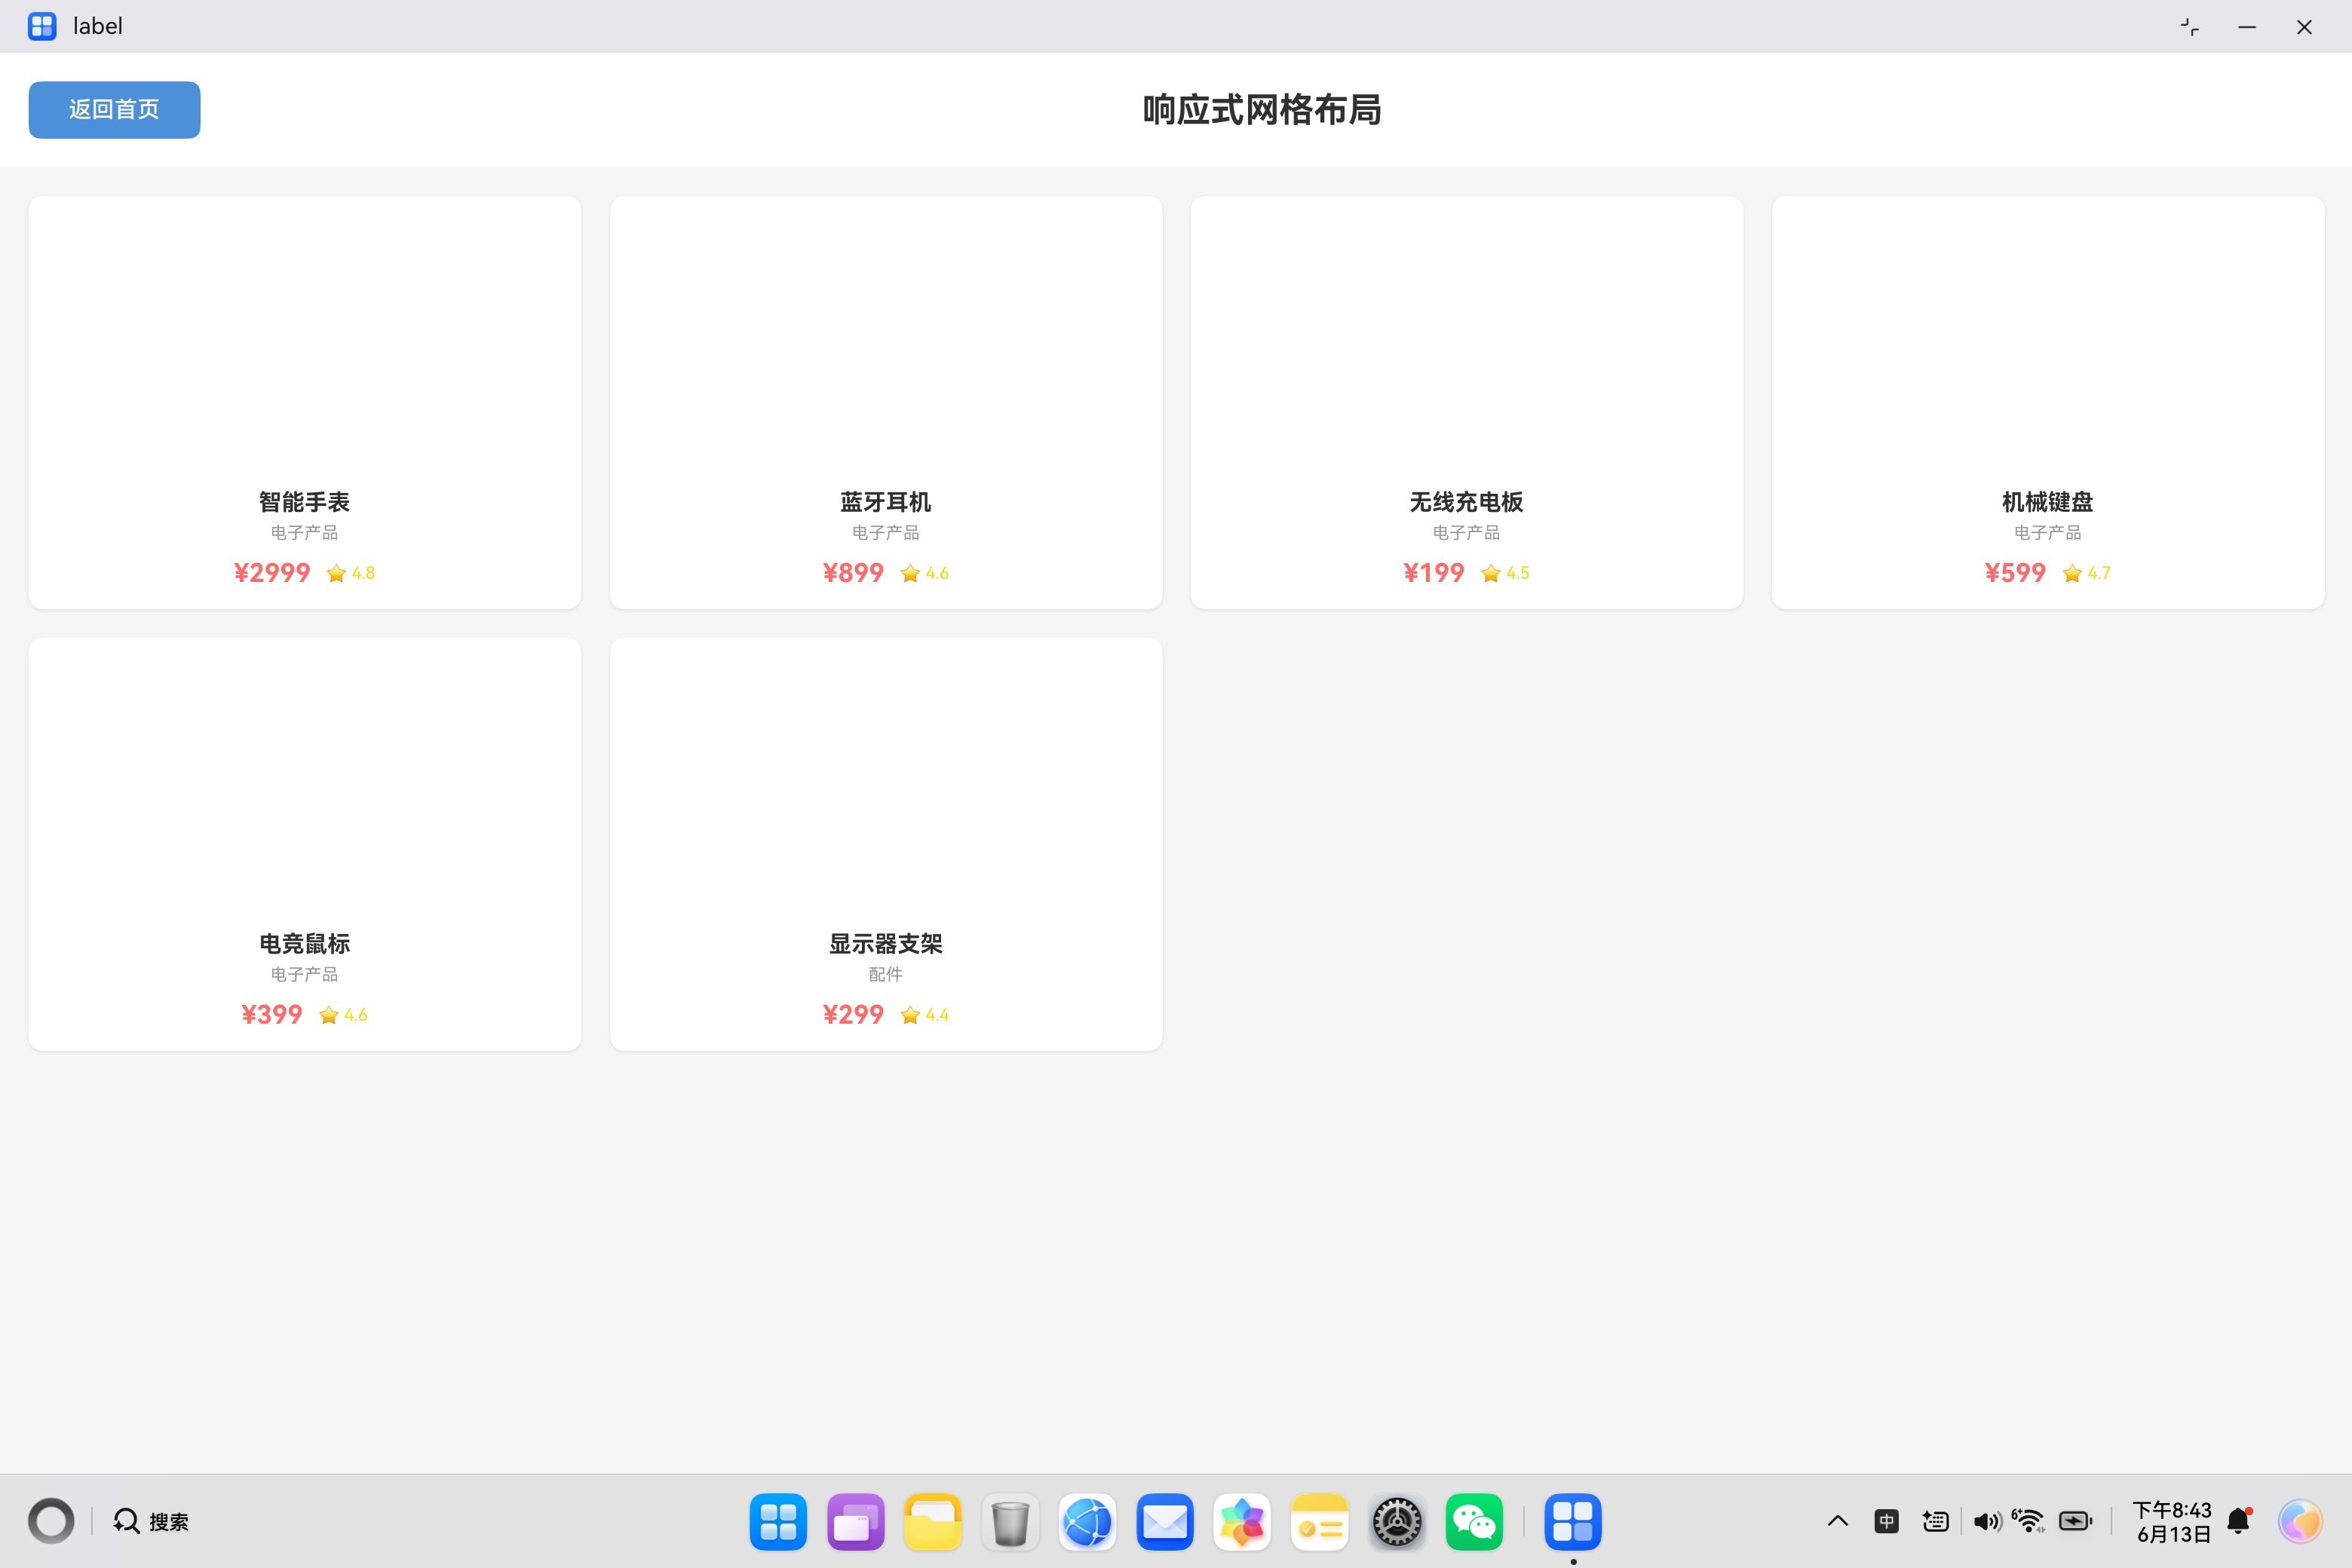
Task: Open the clock showing 下午8:43
Action: (x=2173, y=1522)
